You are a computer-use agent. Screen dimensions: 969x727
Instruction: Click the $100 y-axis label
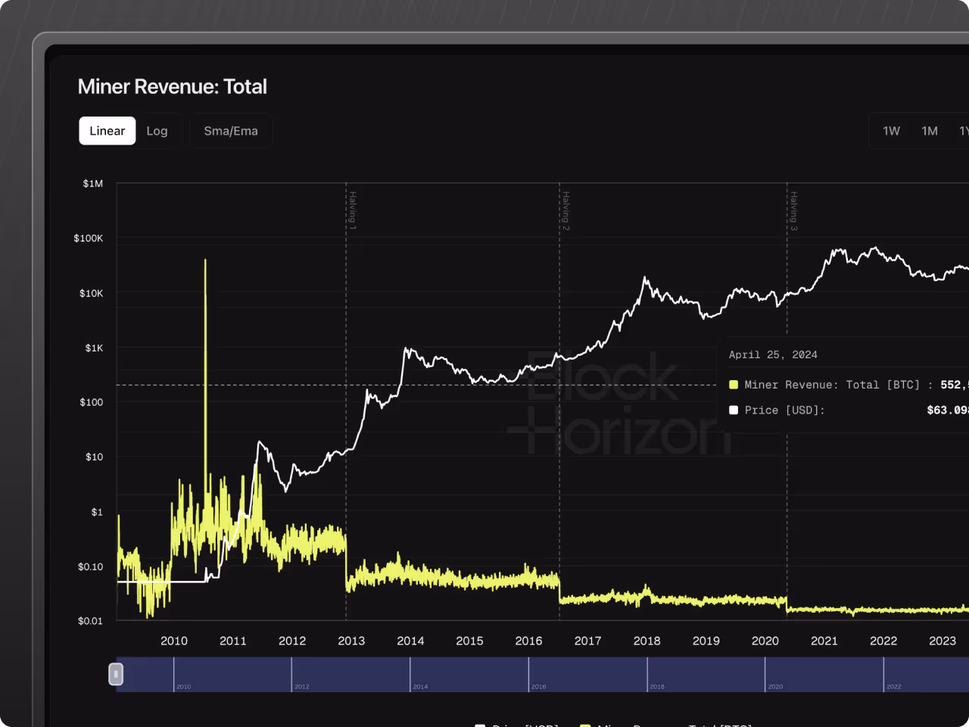pyautogui.click(x=92, y=402)
